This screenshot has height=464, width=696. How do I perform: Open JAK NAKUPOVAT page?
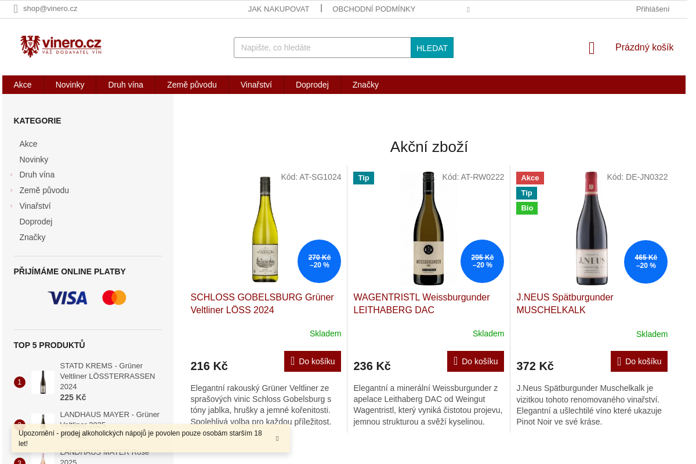(278, 9)
